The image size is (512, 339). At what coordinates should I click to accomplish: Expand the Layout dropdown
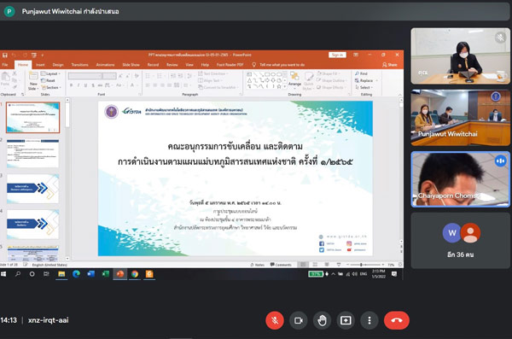pos(51,73)
